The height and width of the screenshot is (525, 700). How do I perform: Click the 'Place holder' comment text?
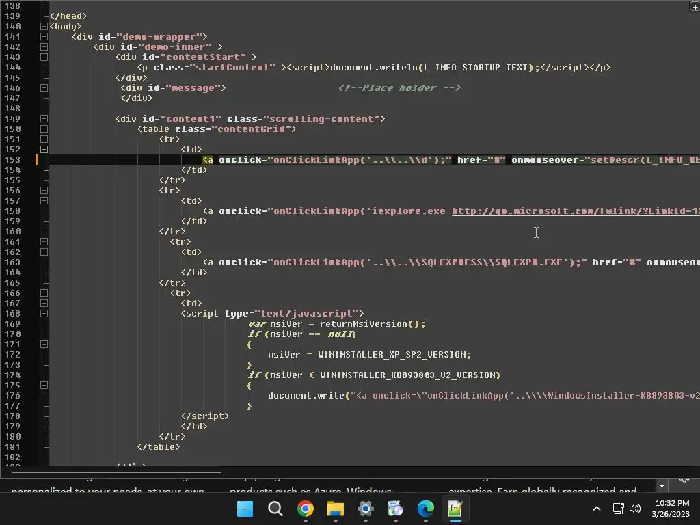pyautogui.click(x=399, y=88)
